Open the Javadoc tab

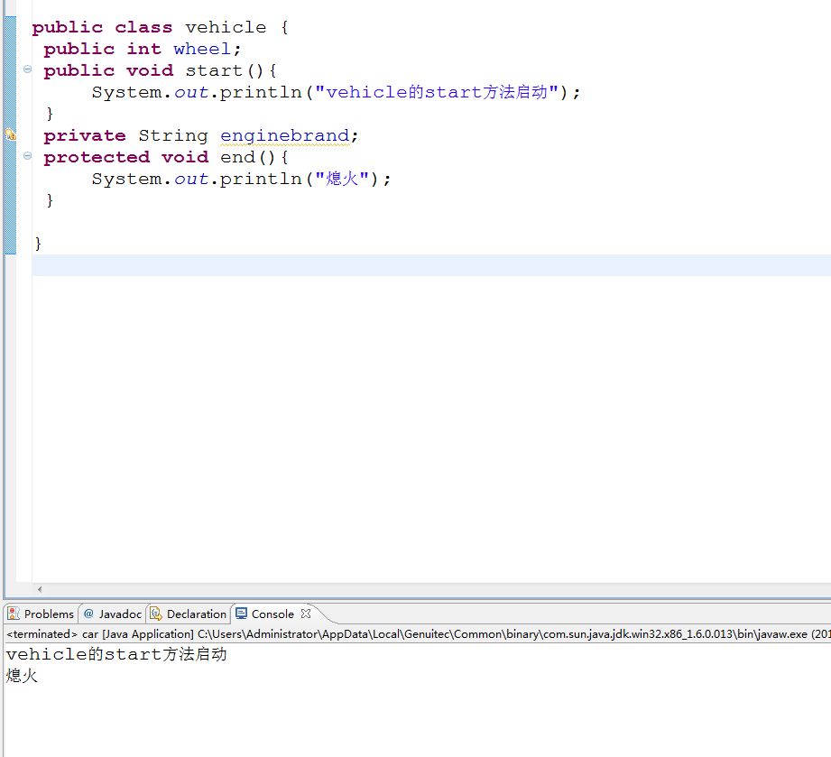click(x=113, y=614)
